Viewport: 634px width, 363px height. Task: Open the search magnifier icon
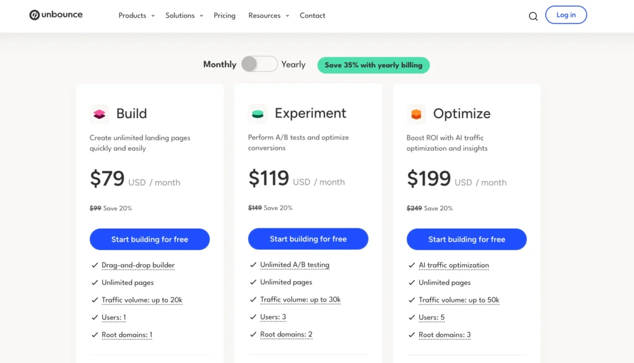point(533,16)
